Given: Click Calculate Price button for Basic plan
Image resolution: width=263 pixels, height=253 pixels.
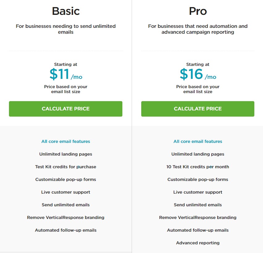Looking at the screenshot, I should [x=66, y=109].
